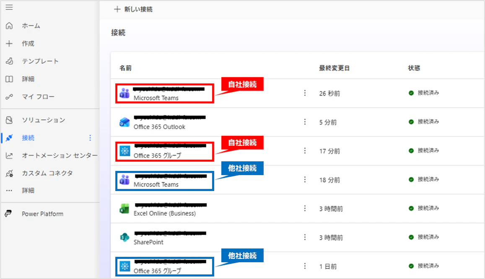The height and width of the screenshot is (279, 485).
Task: Open the Excel Online (Business) connection name
Action: click(x=165, y=213)
